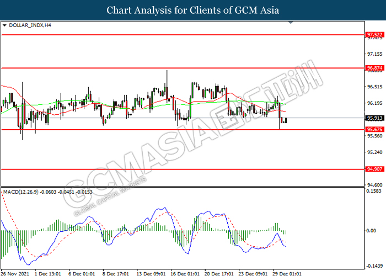
Task: Click the 20 Dec 17:01 time label
Action: (219, 274)
